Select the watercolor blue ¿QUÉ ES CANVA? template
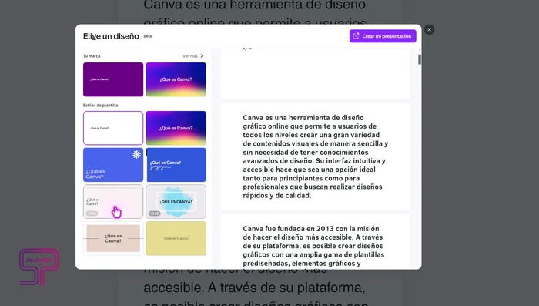The height and width of the screenshot is (306, 539). coord(176,202)
